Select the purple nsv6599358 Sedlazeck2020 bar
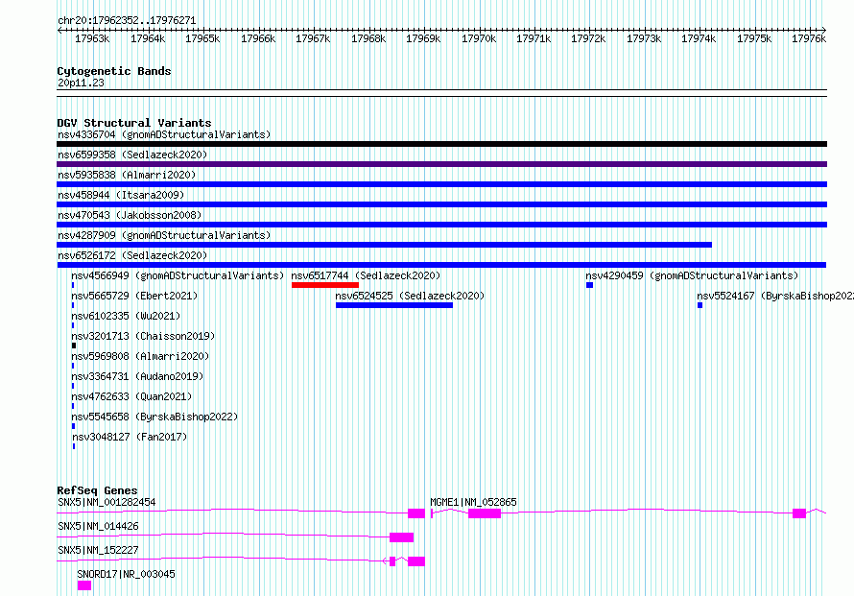The width and height of the screenshot is (854, 596). [x=441, y=164]
